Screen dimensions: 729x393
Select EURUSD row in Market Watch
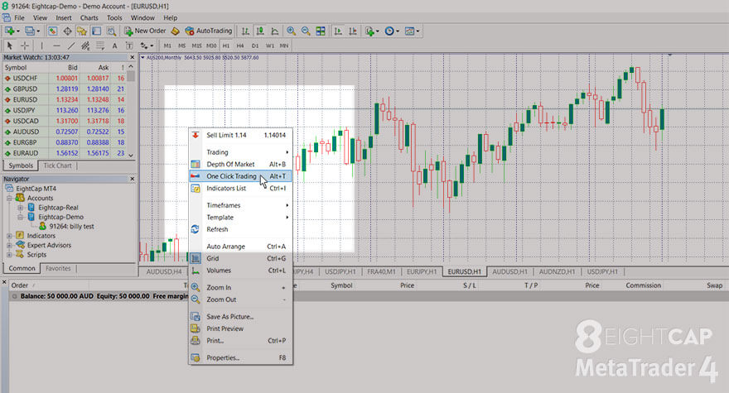(x=64, y=99)
